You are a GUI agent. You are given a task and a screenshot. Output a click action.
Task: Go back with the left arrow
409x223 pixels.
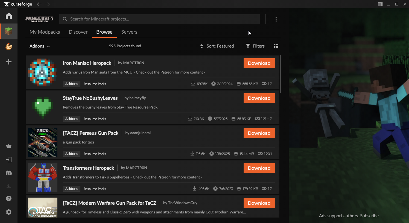39,4
